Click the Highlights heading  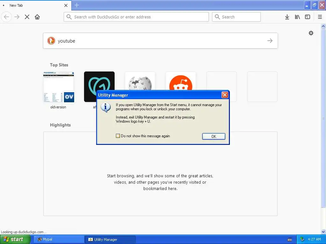(x=60, y=125)
